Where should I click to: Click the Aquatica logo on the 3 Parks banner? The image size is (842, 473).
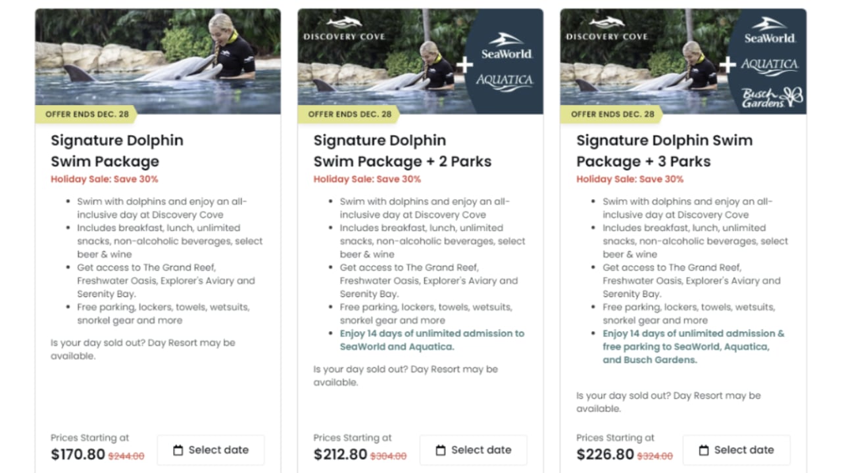point(770,65)
